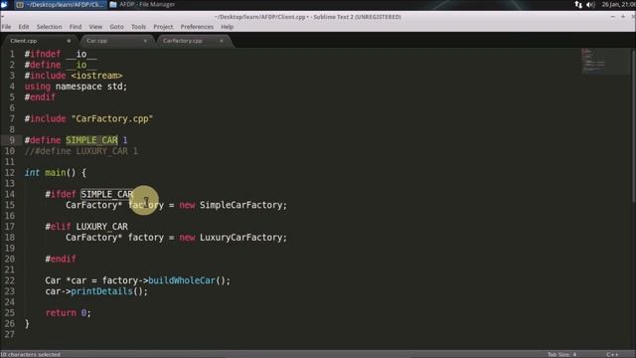
Task: Click SIMPLE_CAR on the #ifdef line
Action: coord(107,195)
